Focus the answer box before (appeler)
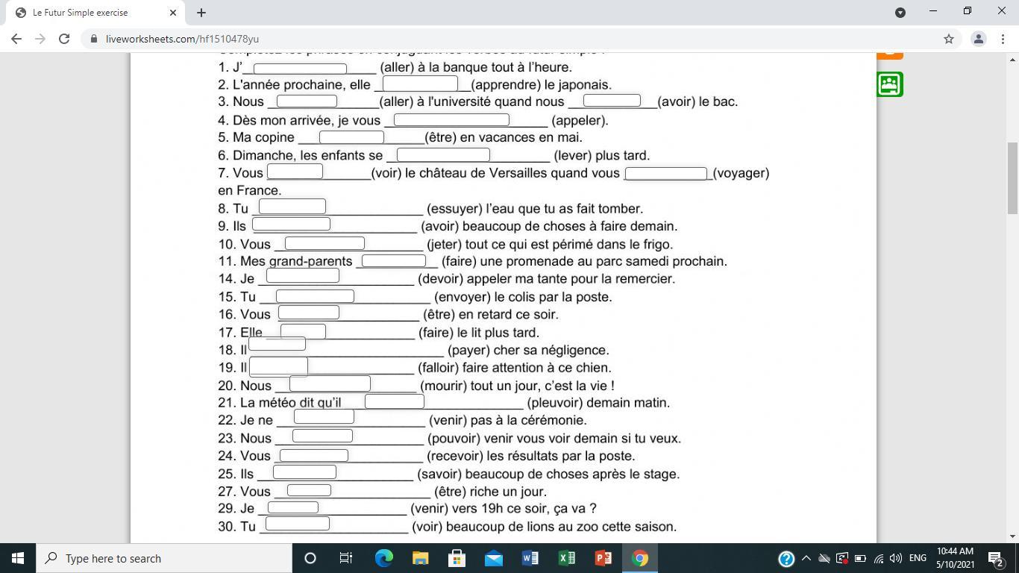The height and width of the screenshot is (573, 1019). 451,119
